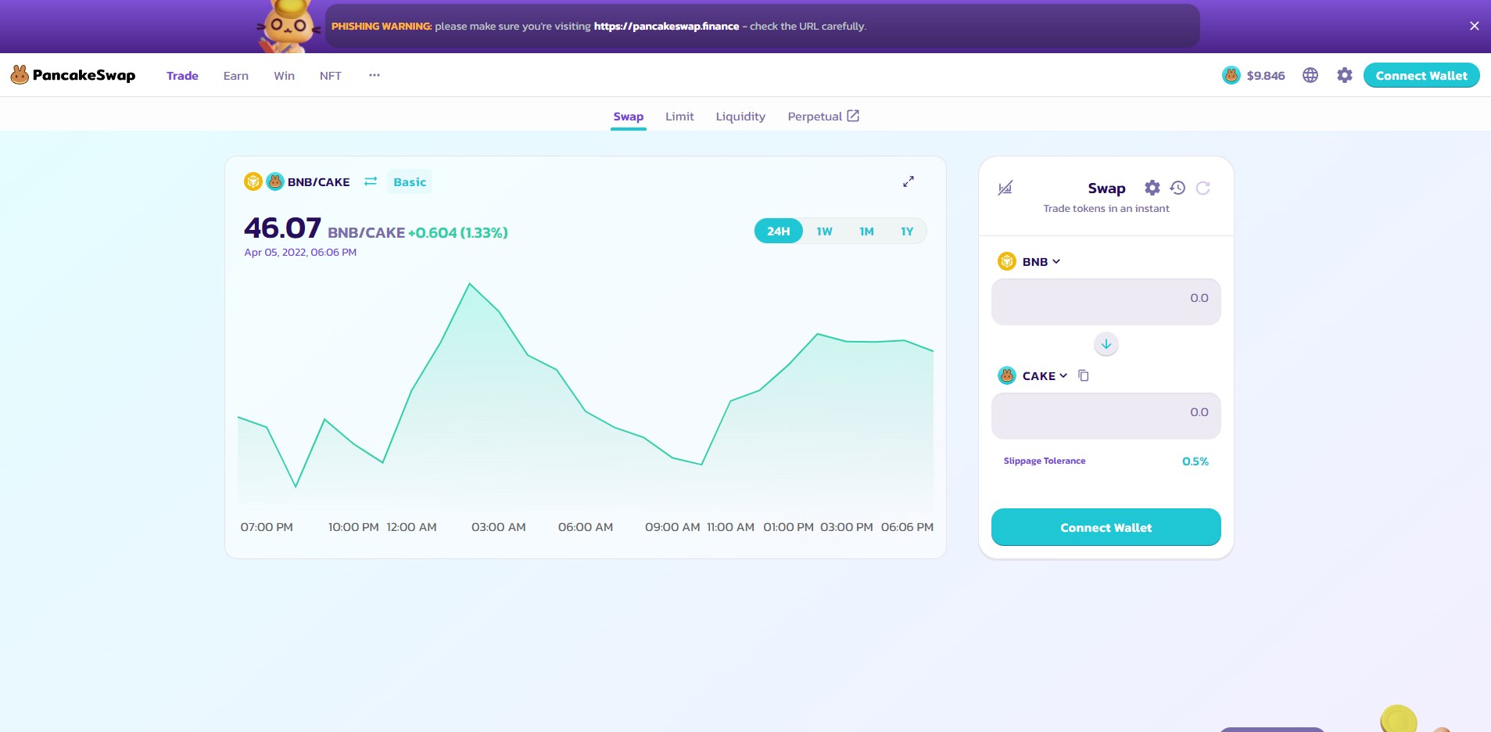The width and height of the screenshot is (1491, 732).
Task: Hide the price chart using chart toggle icon
Action: (1005, 188)
